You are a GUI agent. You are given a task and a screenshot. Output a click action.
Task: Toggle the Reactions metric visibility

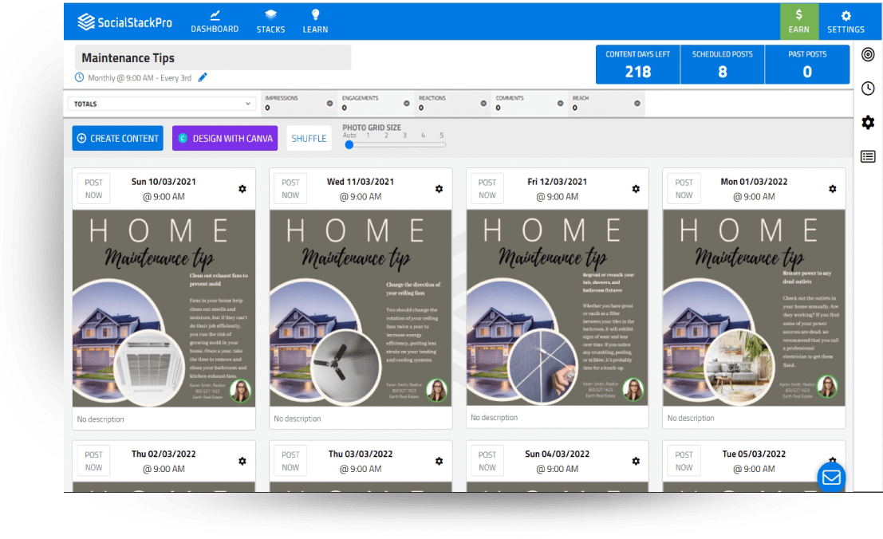point(483,103)
